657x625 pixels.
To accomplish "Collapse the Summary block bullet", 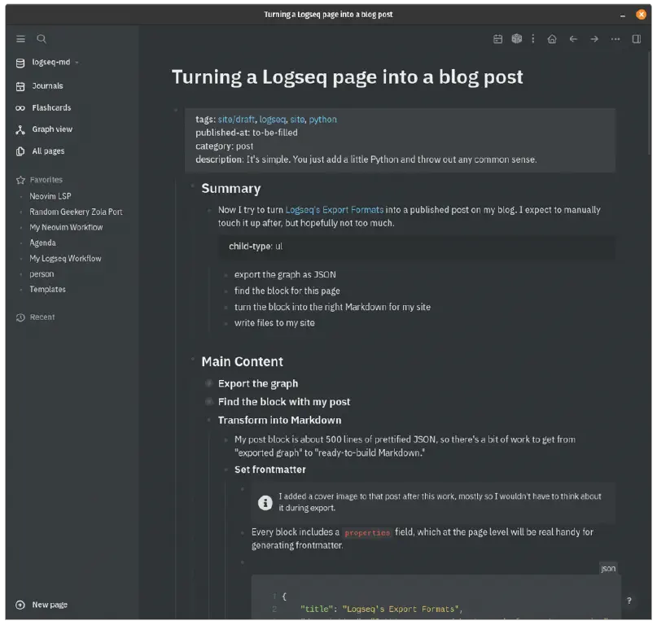I will [193, 186].
